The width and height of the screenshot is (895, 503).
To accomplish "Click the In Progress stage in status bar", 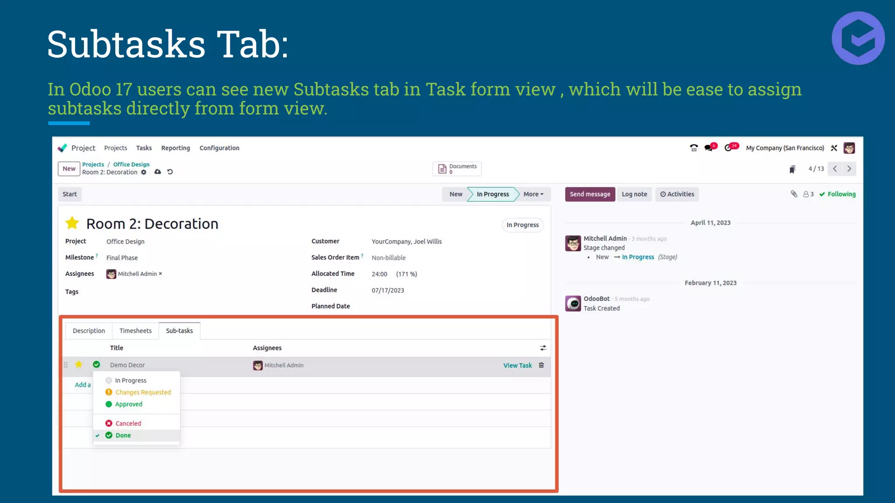I will click(x=493, y=194).
